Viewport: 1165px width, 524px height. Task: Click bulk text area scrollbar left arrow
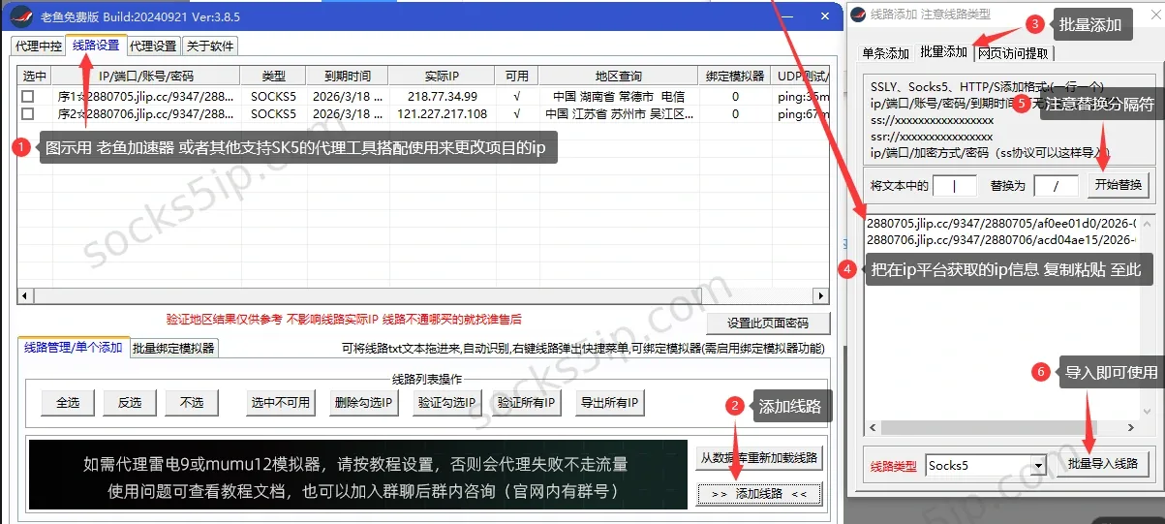tap(873, 427)
